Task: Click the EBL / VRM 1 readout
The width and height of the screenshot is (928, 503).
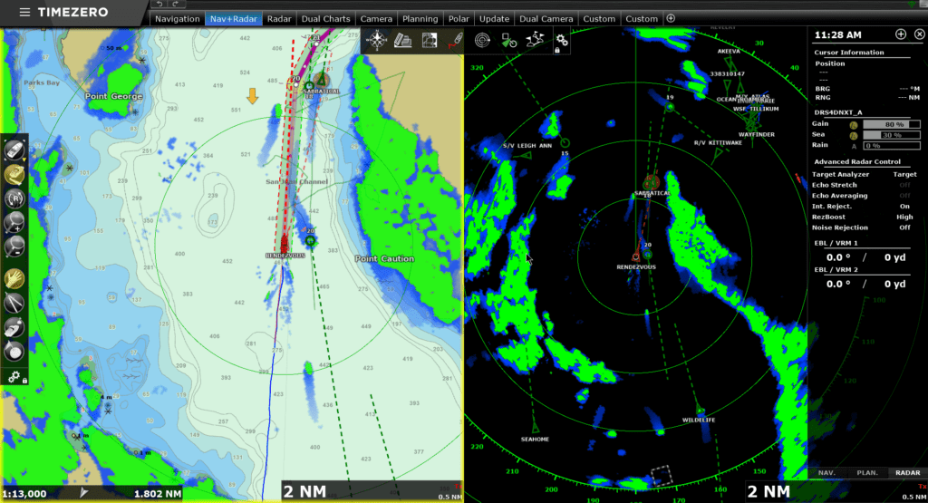Action: tap(865, 257)
